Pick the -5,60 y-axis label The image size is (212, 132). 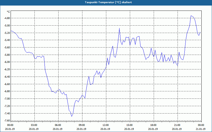tap(7, 48)
